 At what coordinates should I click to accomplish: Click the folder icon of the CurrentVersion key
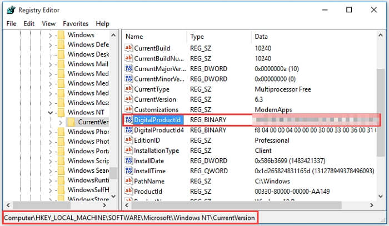point(72,122)
